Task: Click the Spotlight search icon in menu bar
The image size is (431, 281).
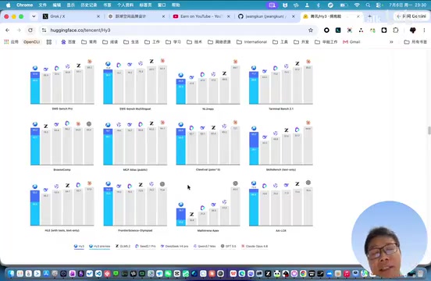Action: pyautogui.click(x=368, y=5)
